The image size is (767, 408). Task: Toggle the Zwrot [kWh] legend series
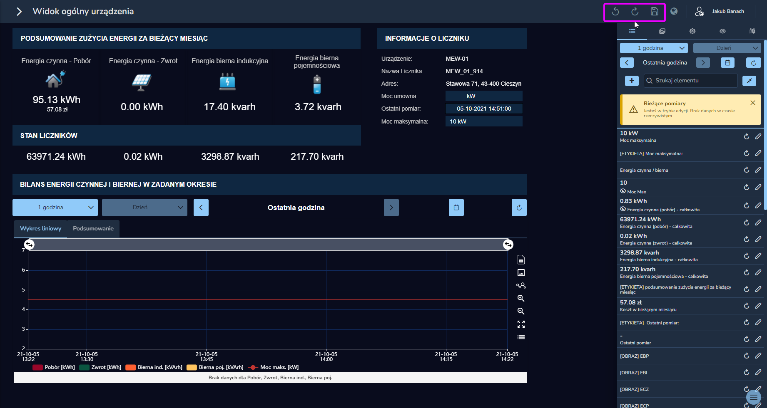(x=100, y=367)
